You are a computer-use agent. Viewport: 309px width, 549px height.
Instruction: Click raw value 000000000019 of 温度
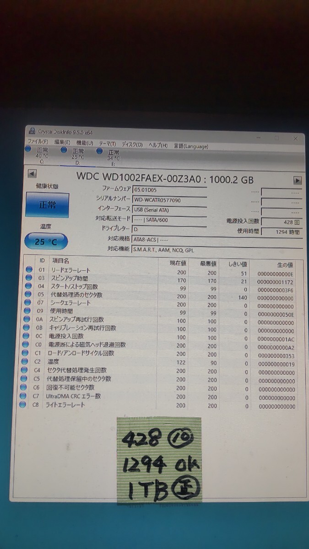[276, 365]
